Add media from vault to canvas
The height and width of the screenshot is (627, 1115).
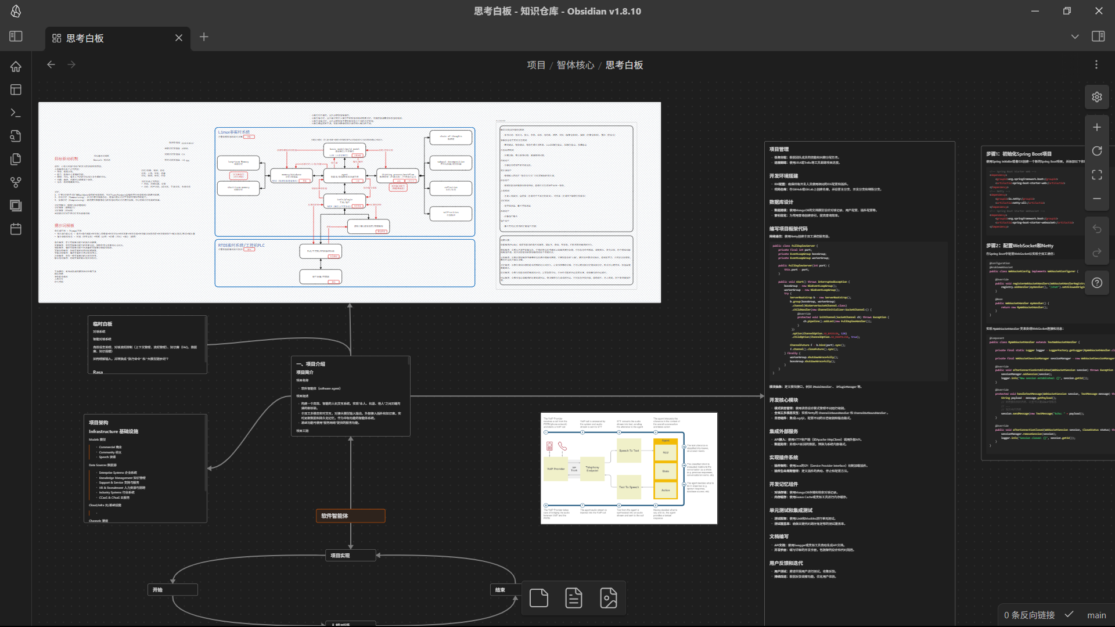(608, 598)
